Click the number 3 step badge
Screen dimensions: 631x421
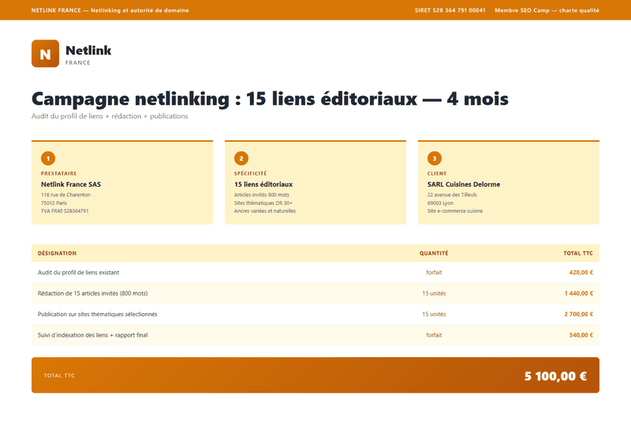coord(435,158)
